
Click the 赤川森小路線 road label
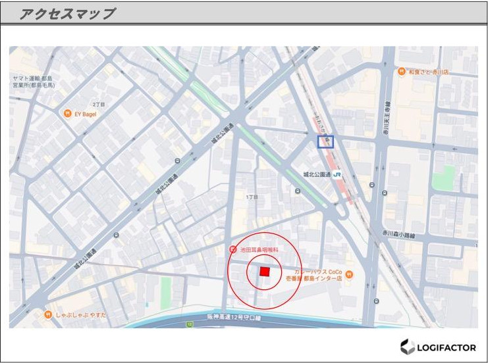click(398, 235)
